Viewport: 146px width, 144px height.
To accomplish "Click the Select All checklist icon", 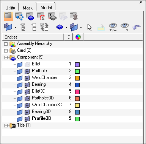I will point(22,27).
